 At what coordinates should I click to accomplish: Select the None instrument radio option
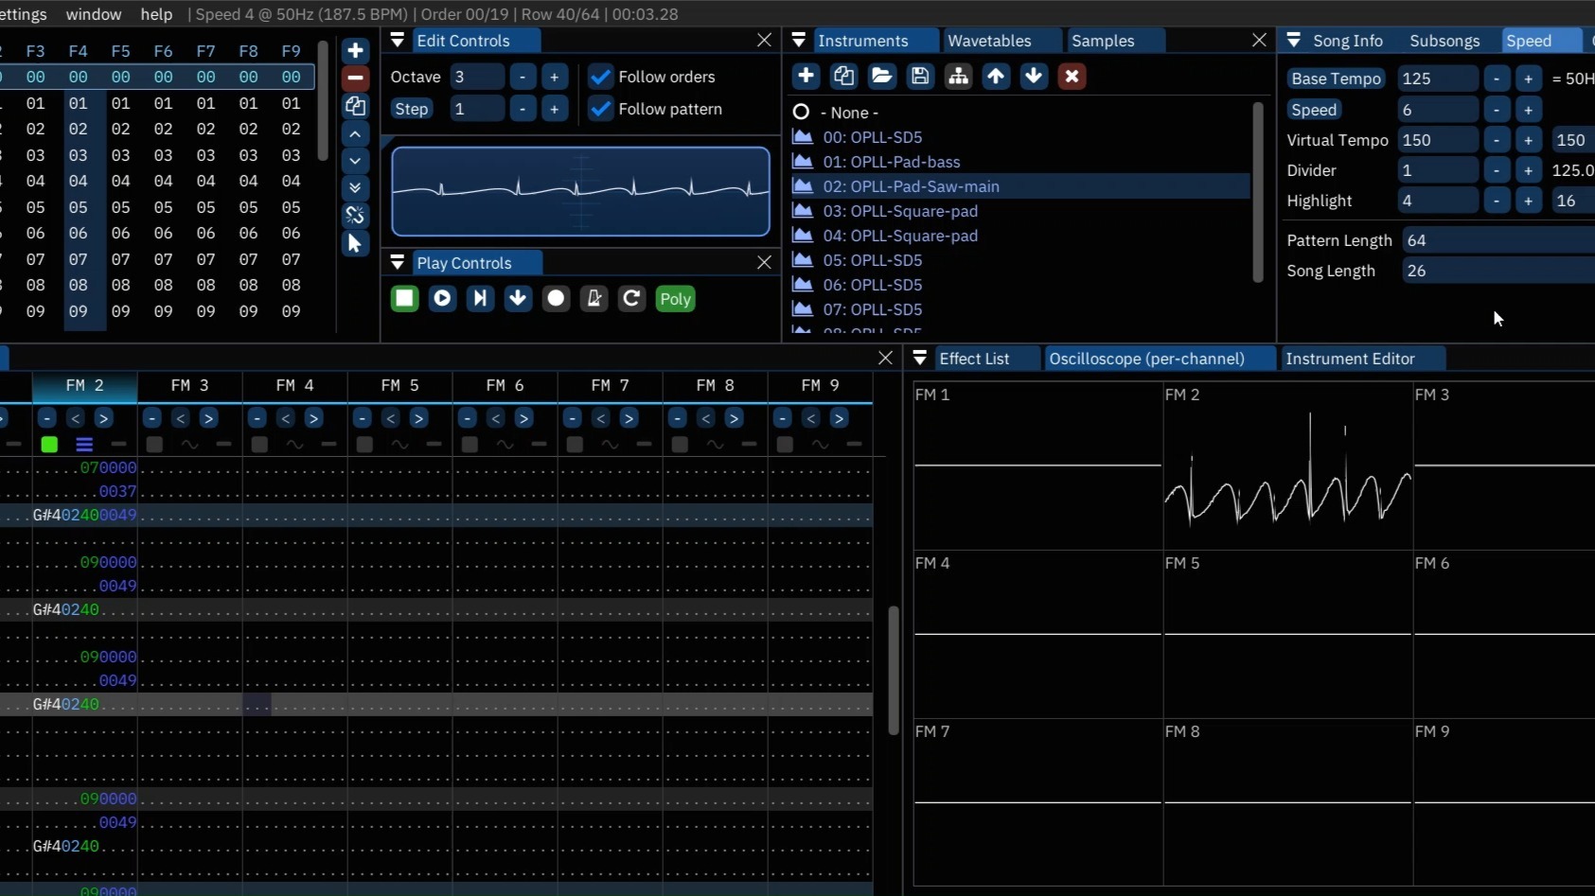click(801, 112)
